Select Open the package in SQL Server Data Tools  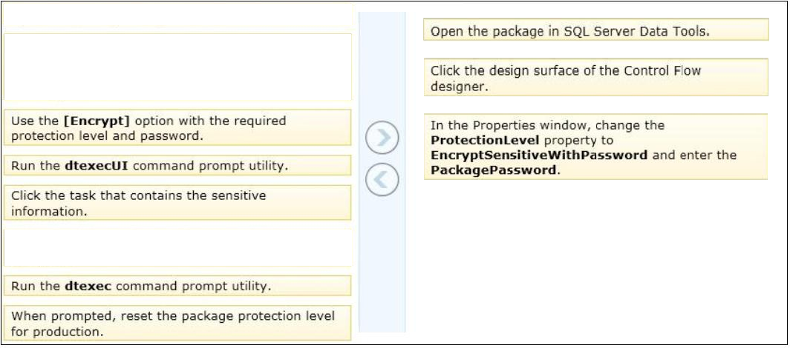(x=596, y=30)
